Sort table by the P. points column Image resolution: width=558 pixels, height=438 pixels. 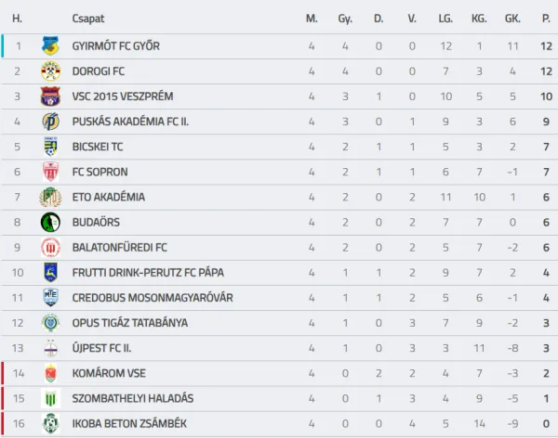546,18
